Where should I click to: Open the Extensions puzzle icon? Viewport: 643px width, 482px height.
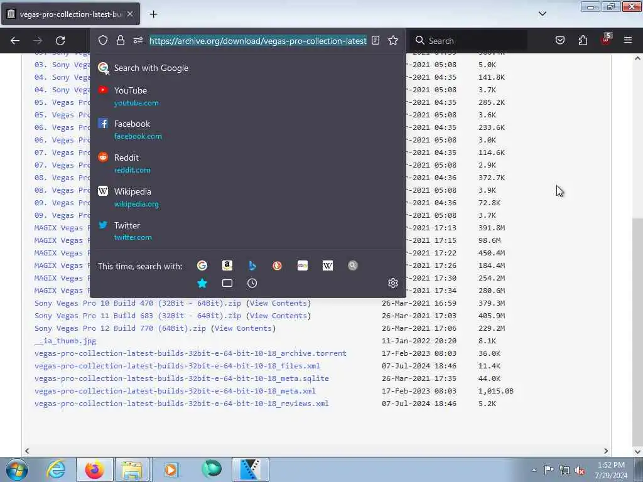583,40
